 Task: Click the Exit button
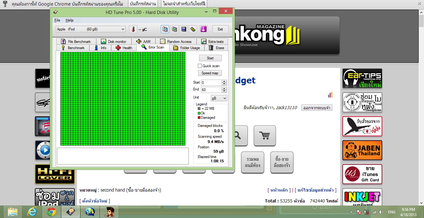click(220, 29)
